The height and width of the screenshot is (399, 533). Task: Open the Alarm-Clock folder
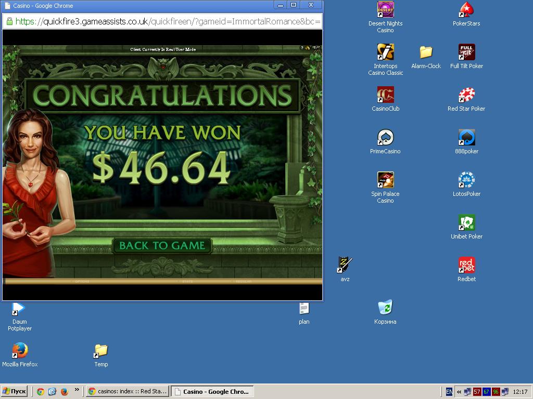[x=426, y=57]
